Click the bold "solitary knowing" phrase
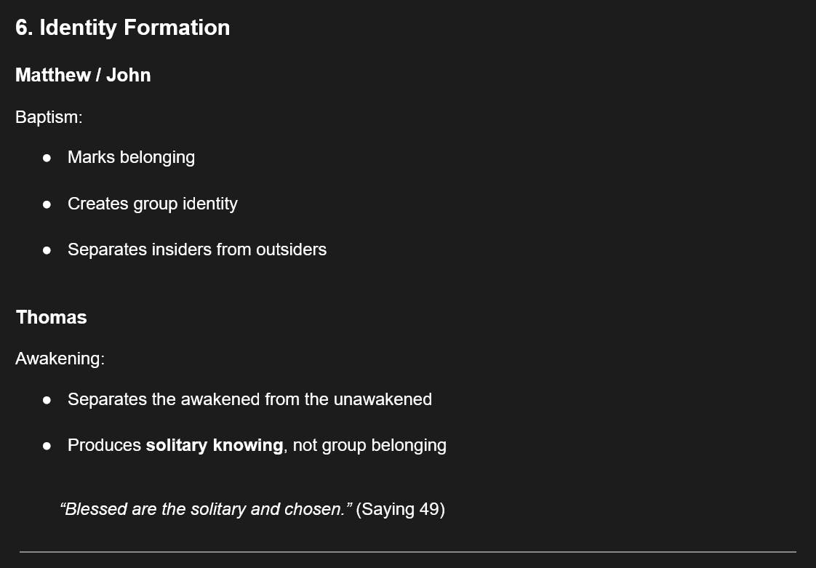The image size is (816, 568). pos(214,445)
